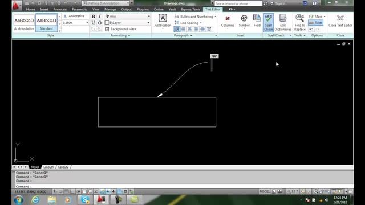The image size is (365, 205).
Task: Click the AutoCAD taskbar icon
Action: click(101, 200)
